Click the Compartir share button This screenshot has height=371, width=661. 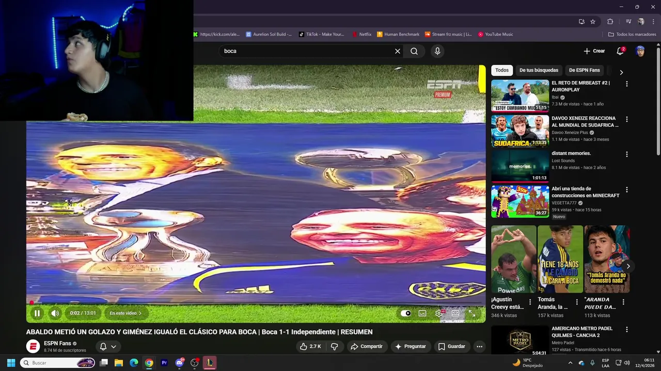coord(367,346)
